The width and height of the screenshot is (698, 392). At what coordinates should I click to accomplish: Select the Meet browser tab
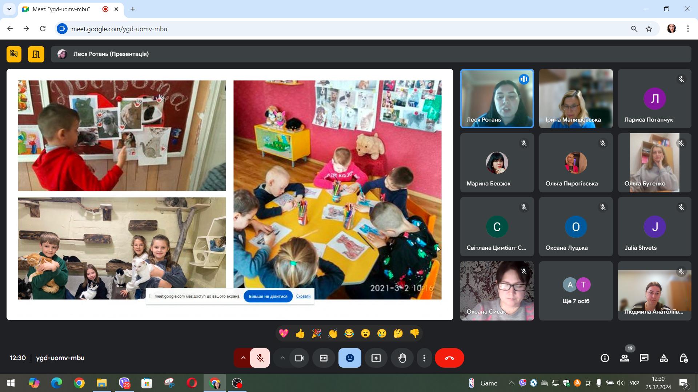pos(65,9)
